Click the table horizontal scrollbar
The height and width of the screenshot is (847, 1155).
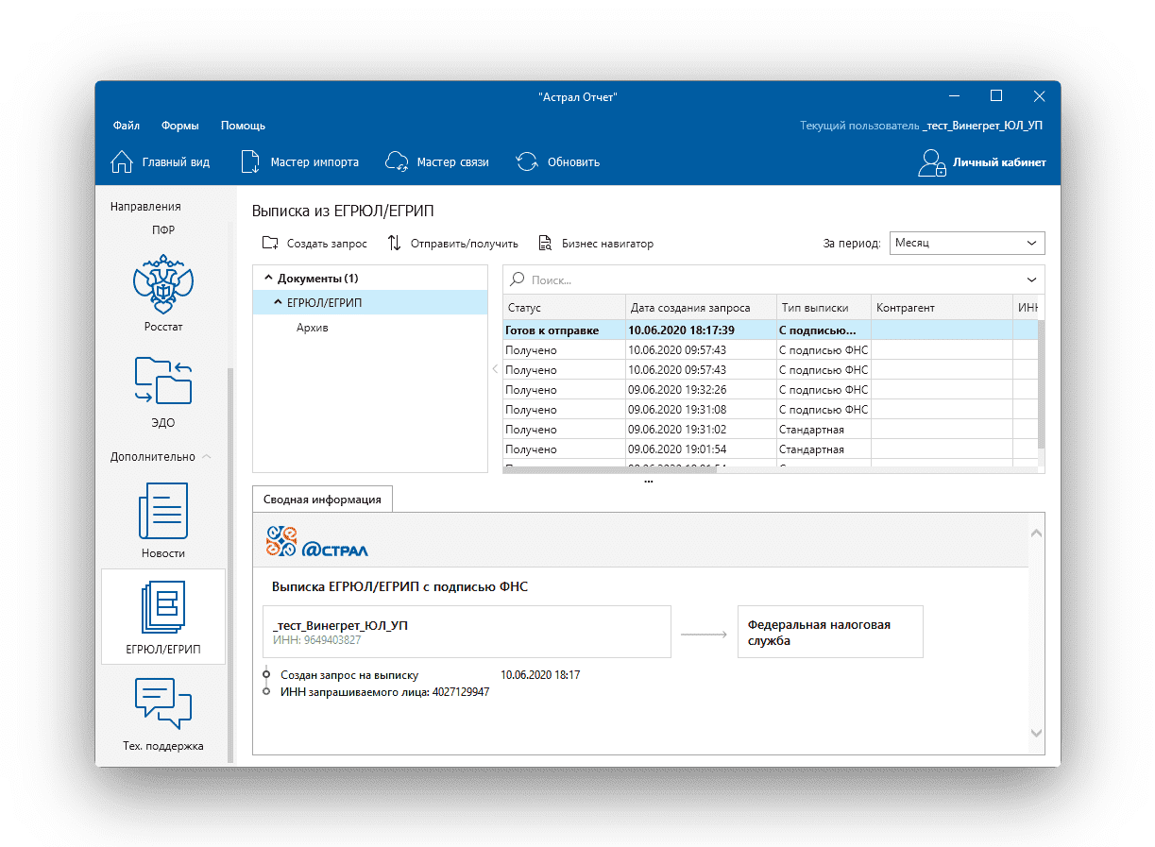[x=610, y=469]
